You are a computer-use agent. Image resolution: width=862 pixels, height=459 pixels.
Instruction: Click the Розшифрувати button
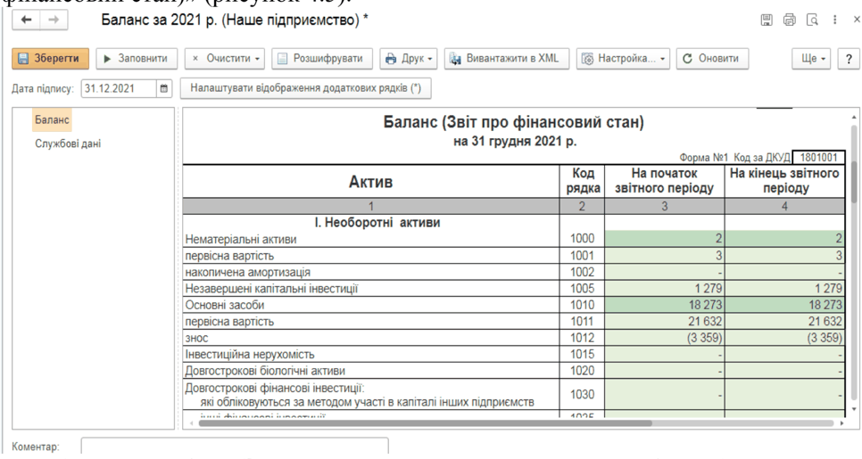322,59
